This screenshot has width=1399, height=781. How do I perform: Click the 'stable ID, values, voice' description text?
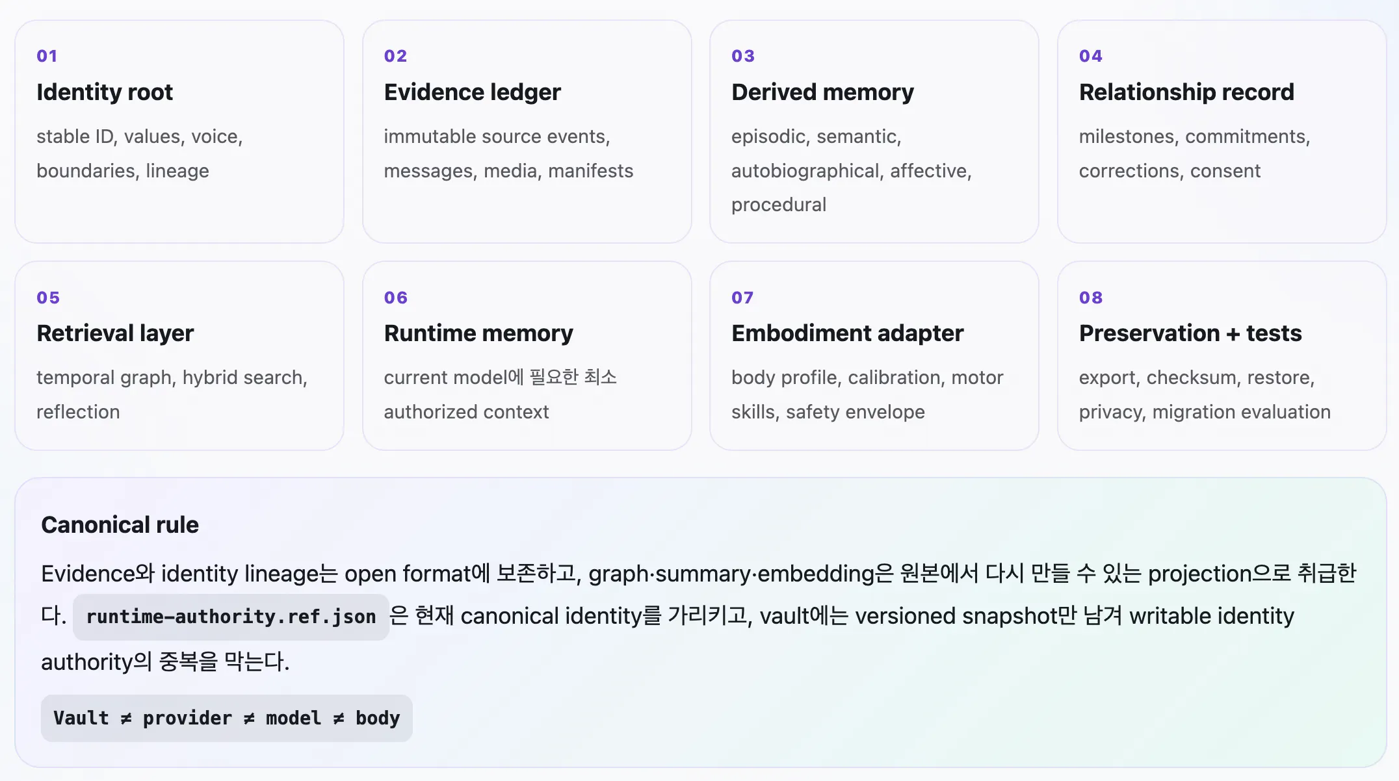(x=139, y=136)
